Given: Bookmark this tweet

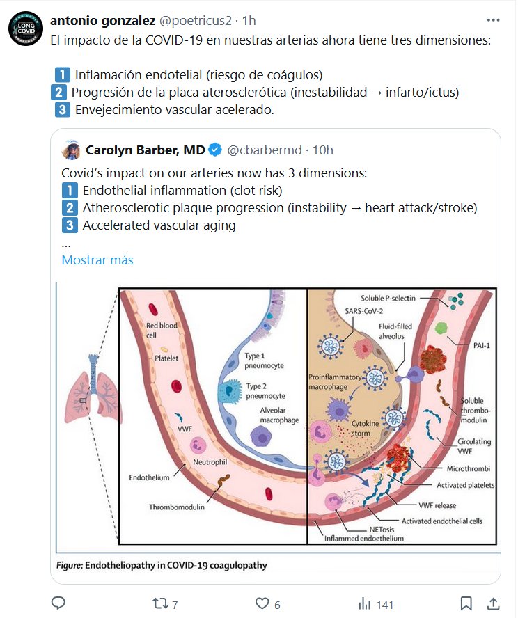Looking at the screenshot, I should tap(468, 603).
